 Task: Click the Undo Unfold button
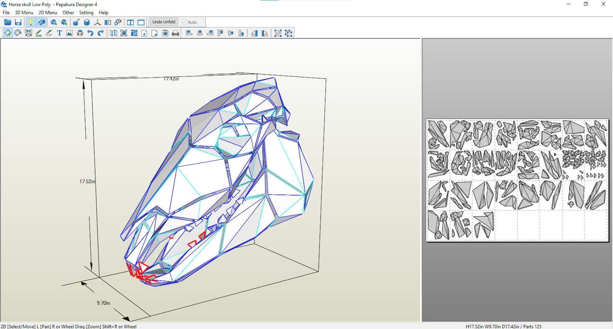164,22
